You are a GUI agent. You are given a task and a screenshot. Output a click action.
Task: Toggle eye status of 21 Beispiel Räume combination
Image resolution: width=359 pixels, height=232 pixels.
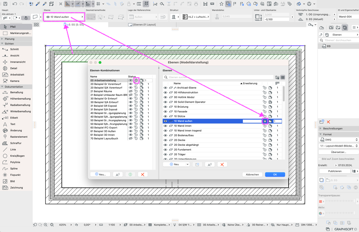pos(131,91)
